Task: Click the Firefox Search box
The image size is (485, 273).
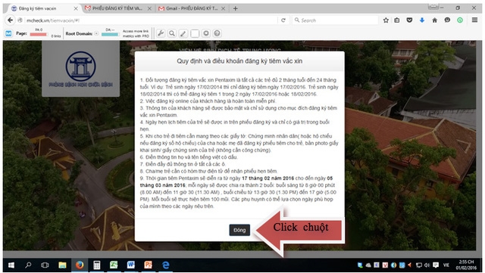Action: [335, 20]
